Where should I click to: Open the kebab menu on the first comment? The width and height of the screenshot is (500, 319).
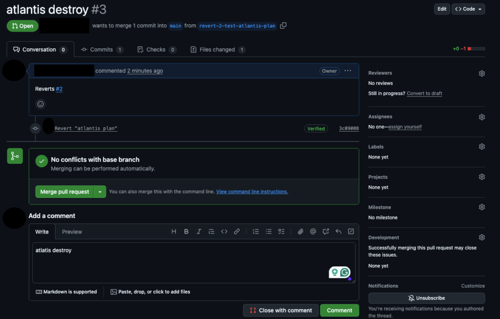pyautogui.click(x=347, y=71)
